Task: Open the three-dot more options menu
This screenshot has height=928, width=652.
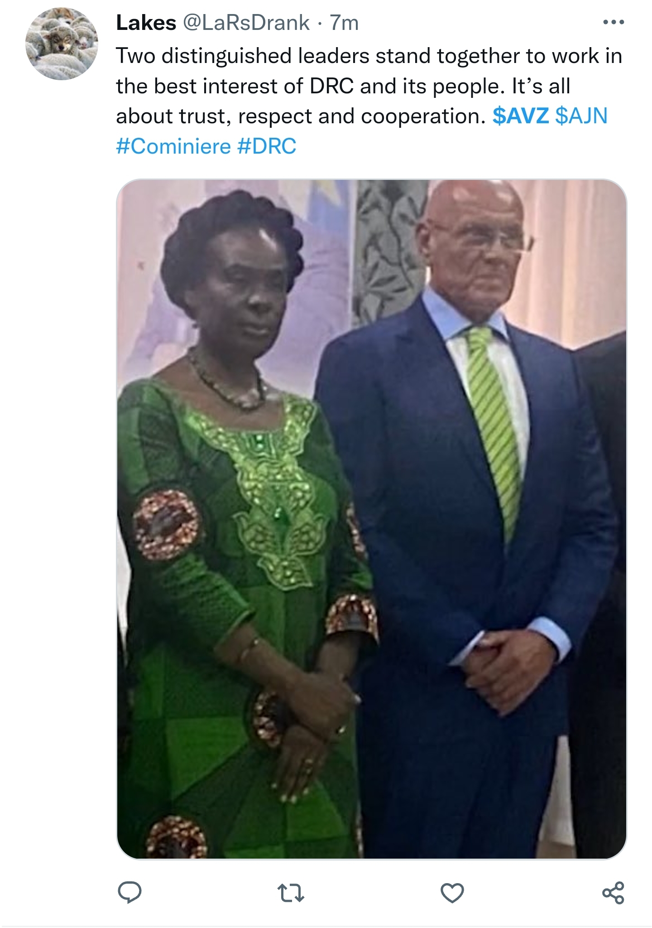Action: click(614, 22)
